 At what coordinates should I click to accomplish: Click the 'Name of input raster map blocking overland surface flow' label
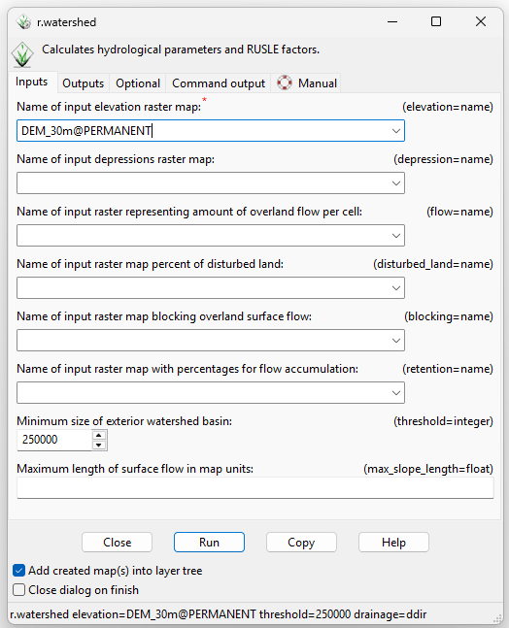(164, 316)
